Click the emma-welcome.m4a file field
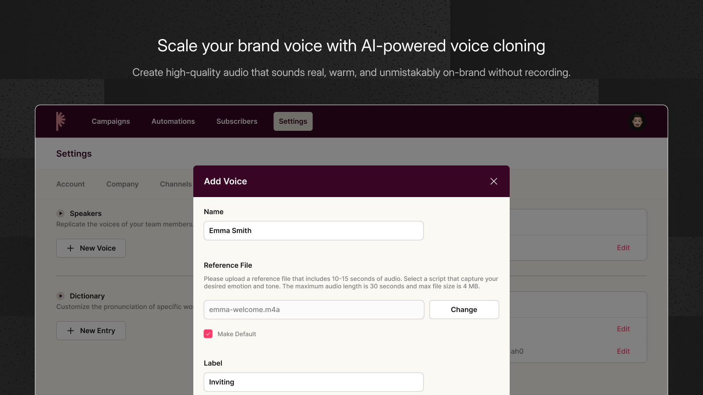 tap(314, 310)
